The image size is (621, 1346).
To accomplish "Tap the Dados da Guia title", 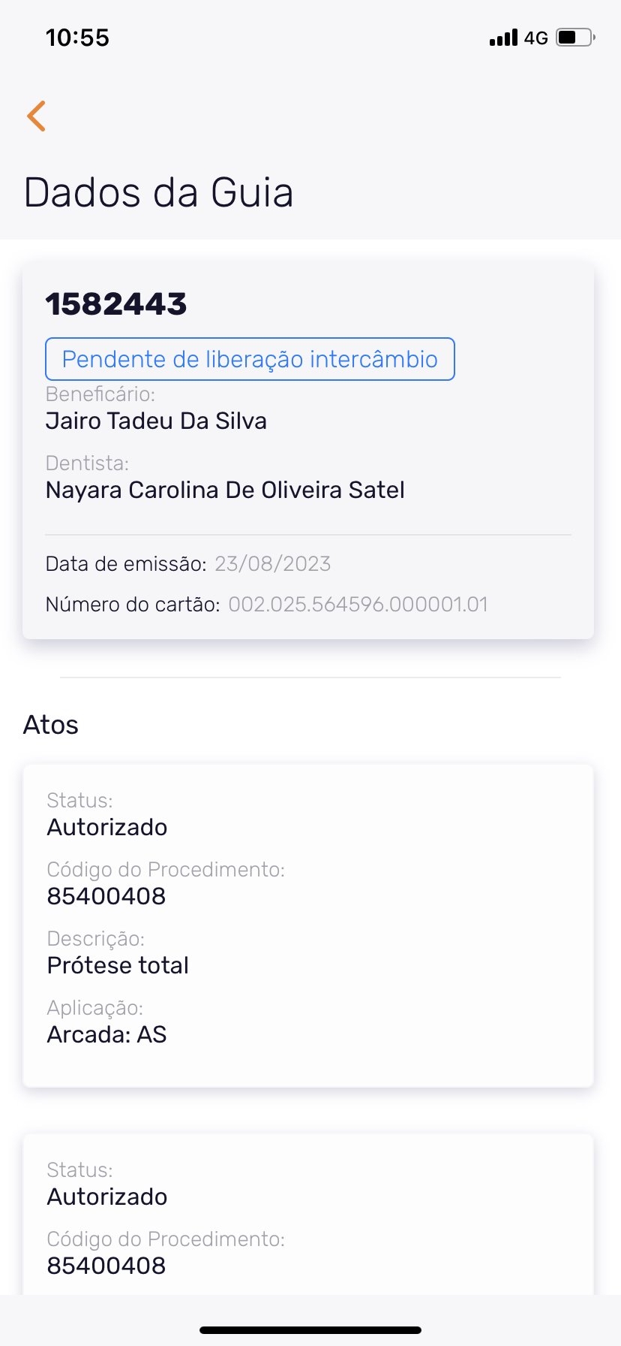I will coord(158,192).
